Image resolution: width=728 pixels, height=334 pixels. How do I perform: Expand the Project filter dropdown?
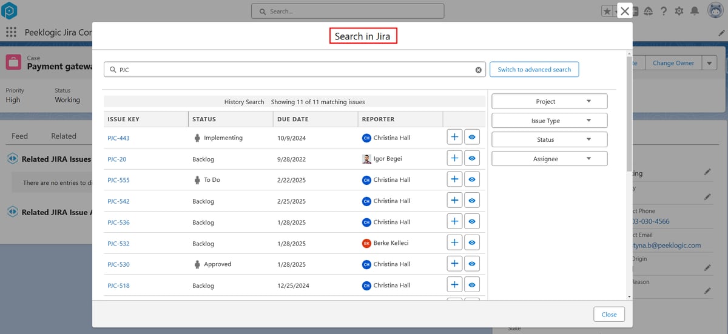tap(549, 101)
